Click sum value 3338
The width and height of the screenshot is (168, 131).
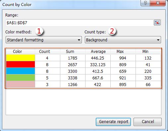(73, 78)
